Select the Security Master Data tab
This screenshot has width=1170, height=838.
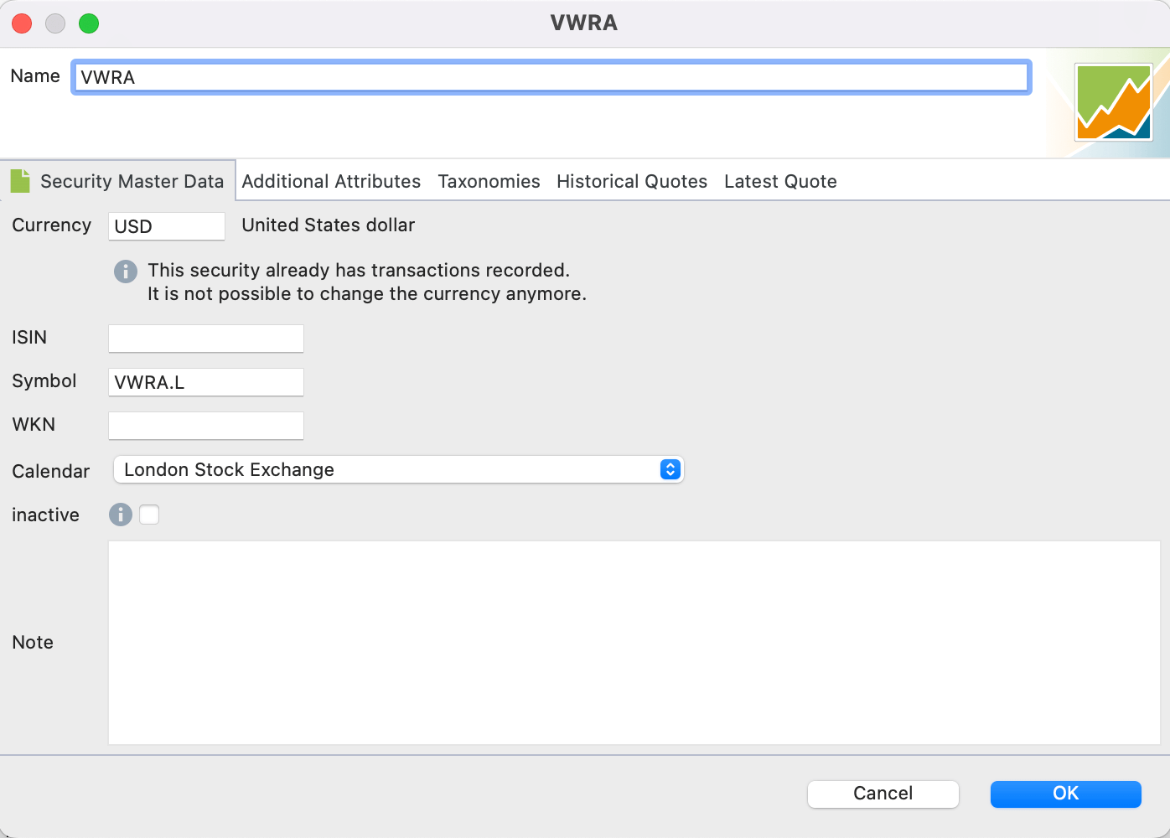coord(118,181)
